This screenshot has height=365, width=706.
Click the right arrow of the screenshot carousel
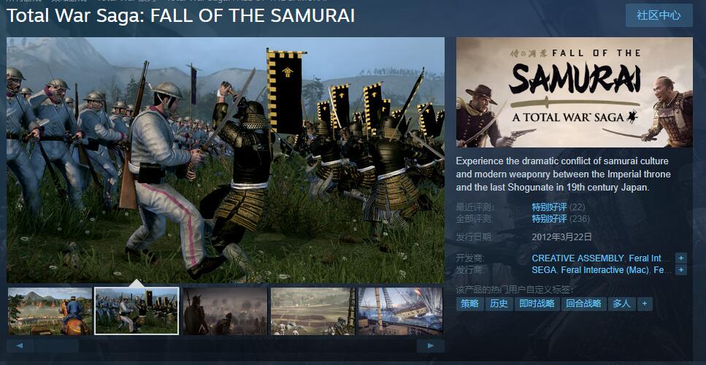coord(431,345)
